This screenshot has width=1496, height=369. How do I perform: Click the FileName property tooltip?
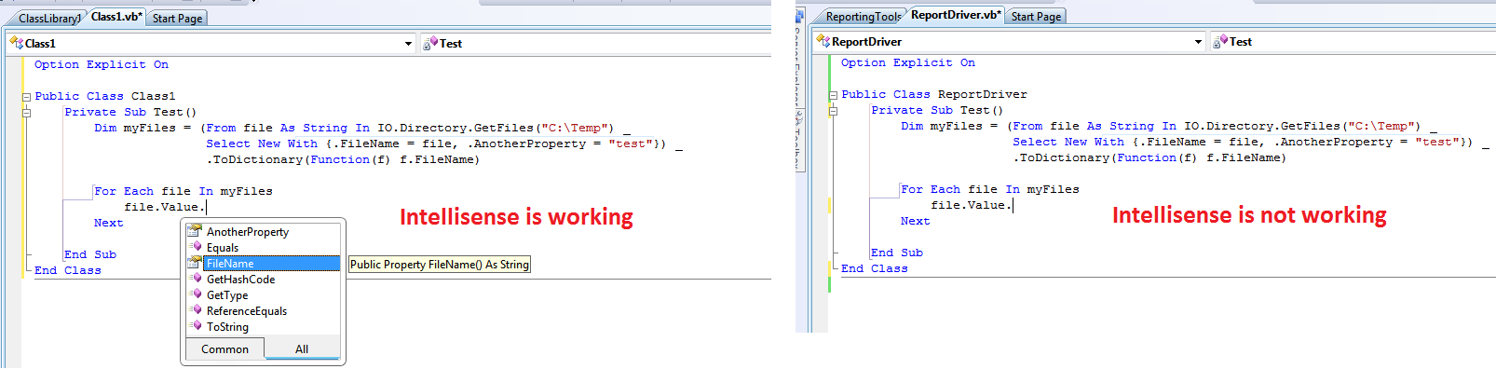[440, 265]
